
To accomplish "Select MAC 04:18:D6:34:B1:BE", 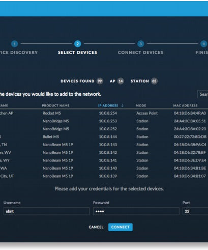I will click(190, 168).
